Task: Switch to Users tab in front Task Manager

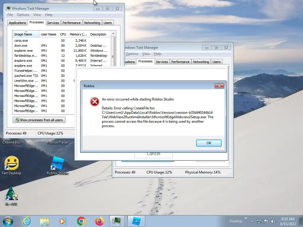Action: [x=108, y=23]
